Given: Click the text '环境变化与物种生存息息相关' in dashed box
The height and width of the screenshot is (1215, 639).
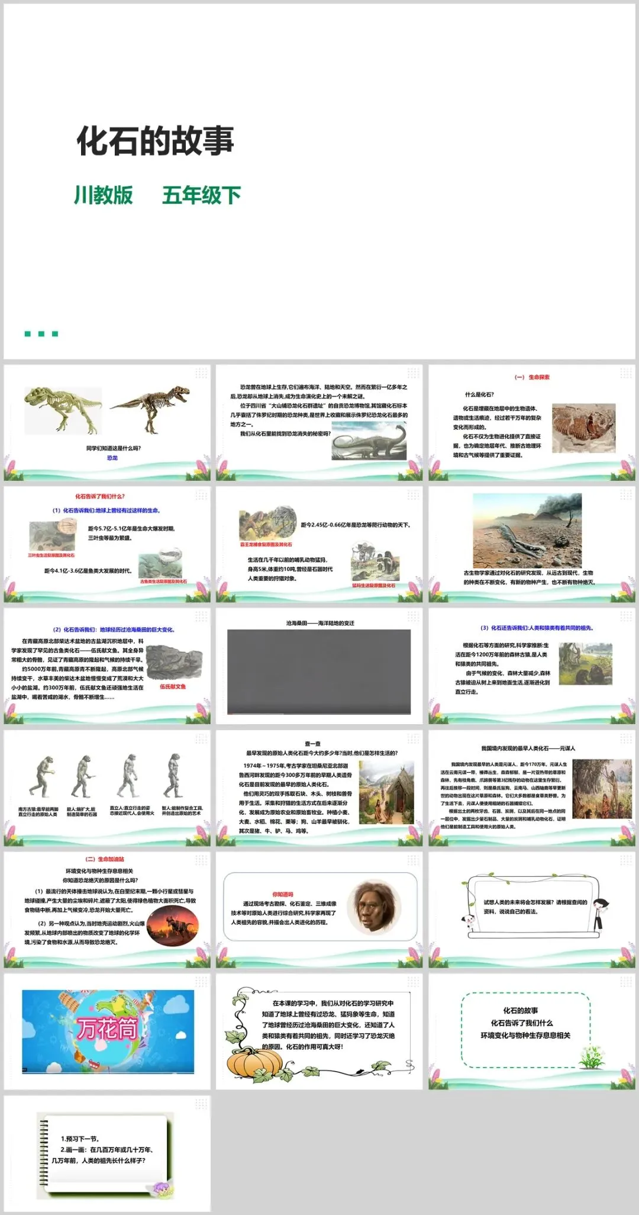Looking at the screenshot, I should pyautogui.click(x=525, y=1035).
